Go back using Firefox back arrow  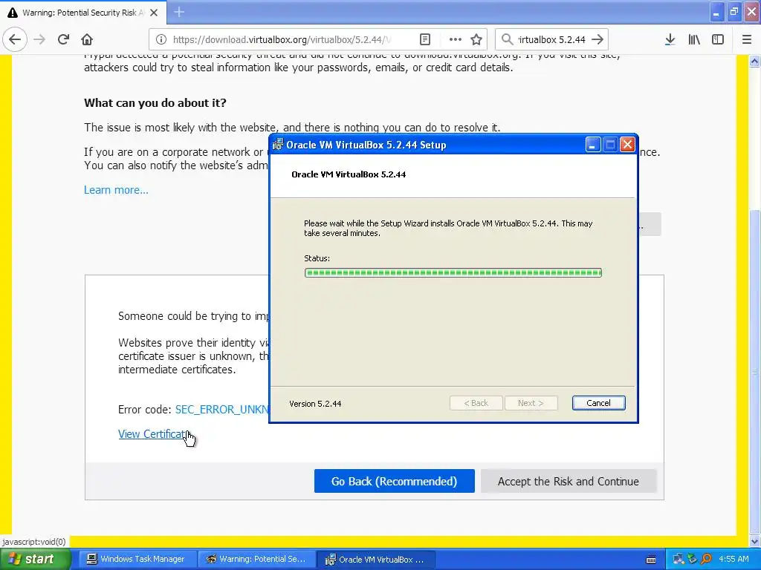tap(15, 39)
